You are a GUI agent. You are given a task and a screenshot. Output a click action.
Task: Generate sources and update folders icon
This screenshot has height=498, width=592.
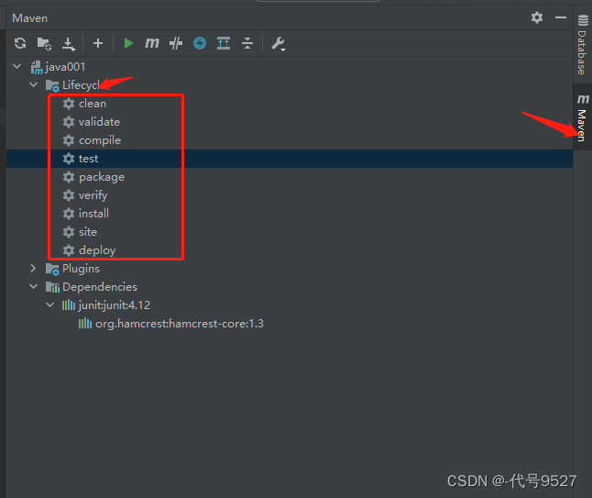[x=44, y=43]
